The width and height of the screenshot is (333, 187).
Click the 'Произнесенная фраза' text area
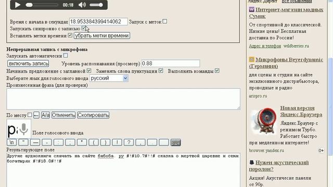123,99
